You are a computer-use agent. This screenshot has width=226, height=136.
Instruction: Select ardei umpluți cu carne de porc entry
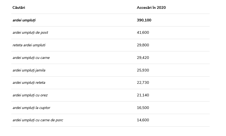click(38, 120)
